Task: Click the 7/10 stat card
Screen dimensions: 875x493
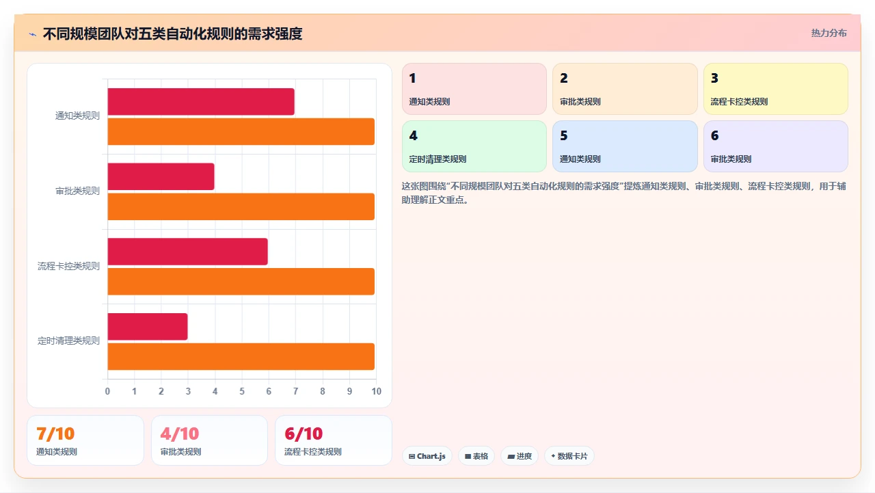Action: (x=85, y=440)
